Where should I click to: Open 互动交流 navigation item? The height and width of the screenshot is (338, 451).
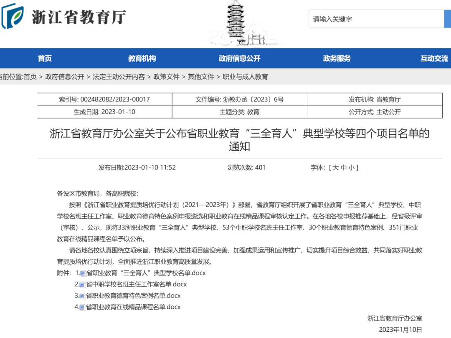click(434, 58)
